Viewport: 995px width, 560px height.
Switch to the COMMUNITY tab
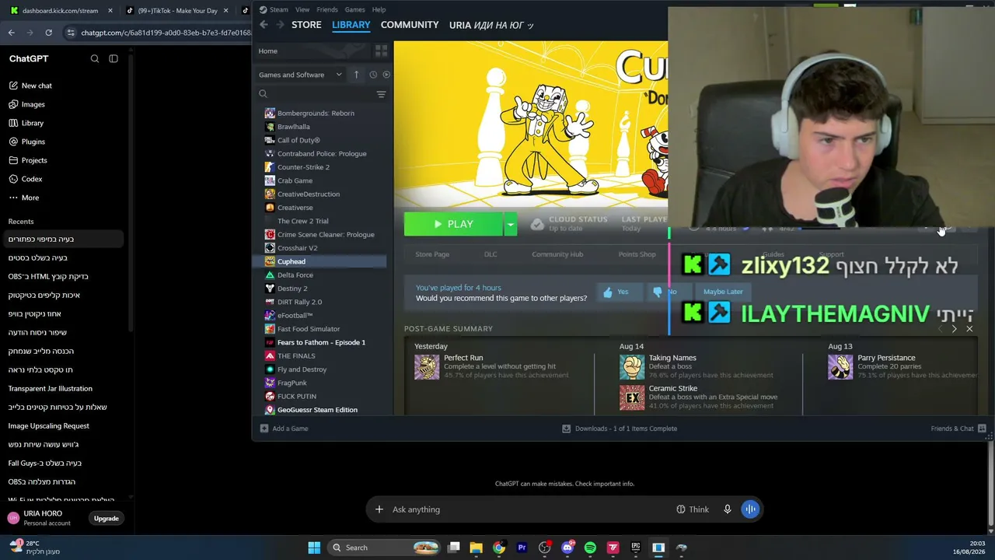(x=410, y=25)
